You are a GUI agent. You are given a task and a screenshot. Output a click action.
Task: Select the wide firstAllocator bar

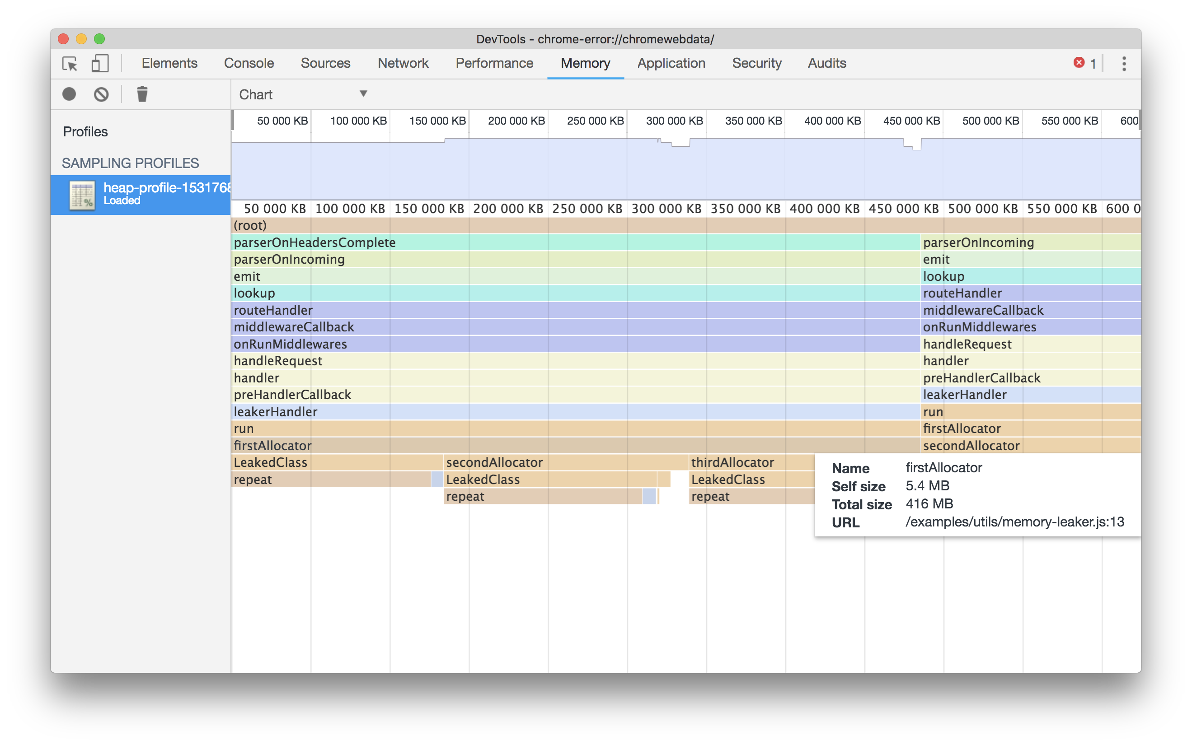point(575,446)
